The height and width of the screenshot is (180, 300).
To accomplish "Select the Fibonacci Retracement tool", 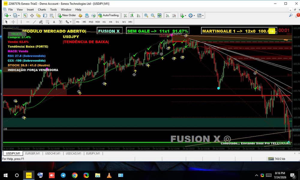I will (47, 22).
